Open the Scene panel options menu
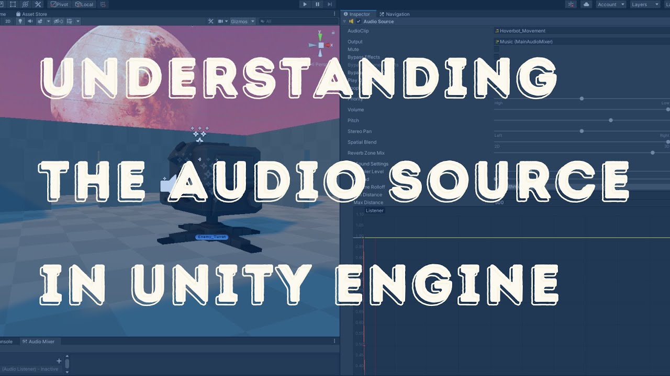 tap(334, 14)
